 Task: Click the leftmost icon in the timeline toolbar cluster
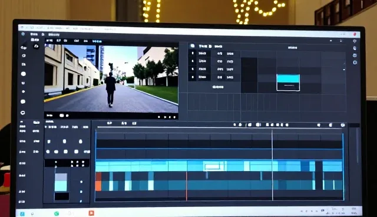click(x=234, y=124)
